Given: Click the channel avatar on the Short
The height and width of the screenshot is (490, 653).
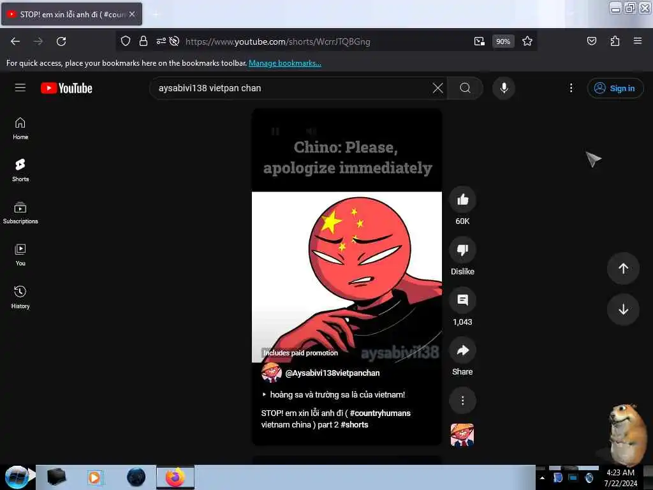Looking at the screenshot, I should tap(272, 373).
